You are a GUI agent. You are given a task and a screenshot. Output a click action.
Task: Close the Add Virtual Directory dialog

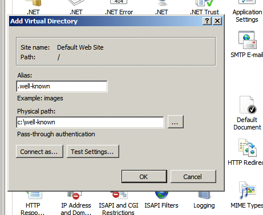(217, 21)
